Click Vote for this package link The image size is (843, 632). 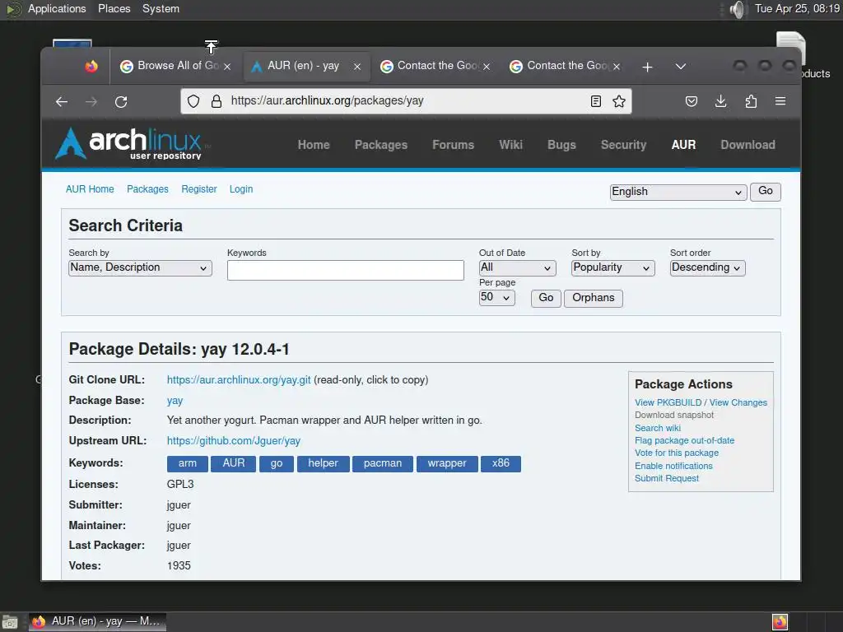677,453
